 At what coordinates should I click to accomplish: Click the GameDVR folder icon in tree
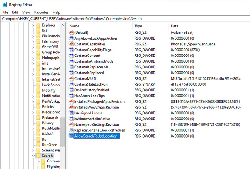(x=38, y=47)
